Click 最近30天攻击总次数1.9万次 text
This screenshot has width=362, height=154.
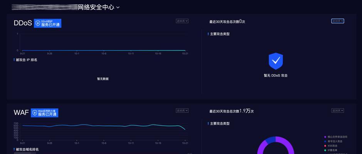click(232, 111)
